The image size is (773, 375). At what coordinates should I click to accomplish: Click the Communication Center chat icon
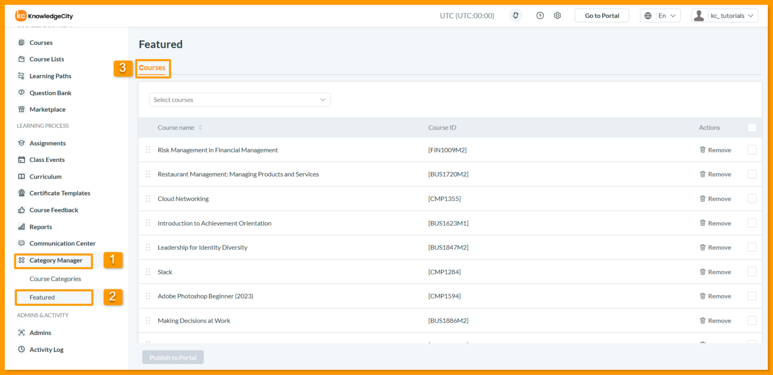(22, 243)
